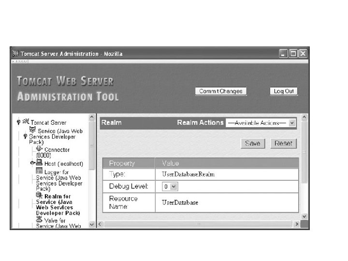Click the Valve for Service icon
The height and width of the screenshot is (261, 348).
(x=39, y=219)
